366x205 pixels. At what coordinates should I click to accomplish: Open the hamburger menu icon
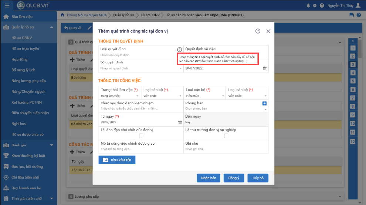[7, 6]
